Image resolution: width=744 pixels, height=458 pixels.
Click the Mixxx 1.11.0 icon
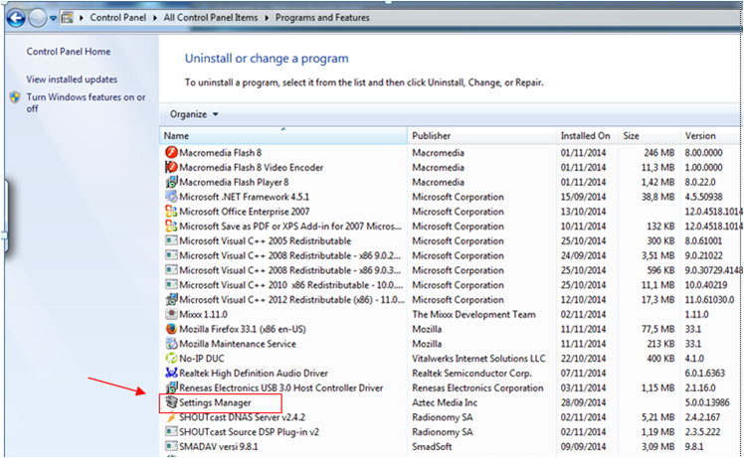click(x=171, y=314)
